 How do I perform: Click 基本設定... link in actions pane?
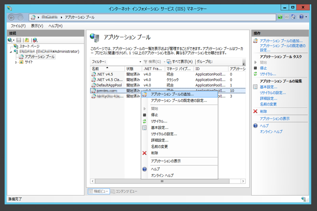[x=269, y=87]
